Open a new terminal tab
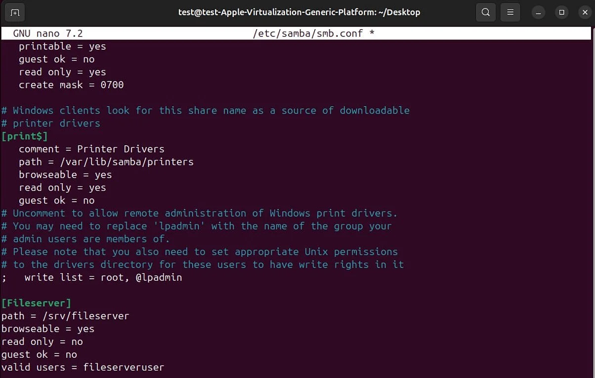595x378 pixels. coord(15,12)
